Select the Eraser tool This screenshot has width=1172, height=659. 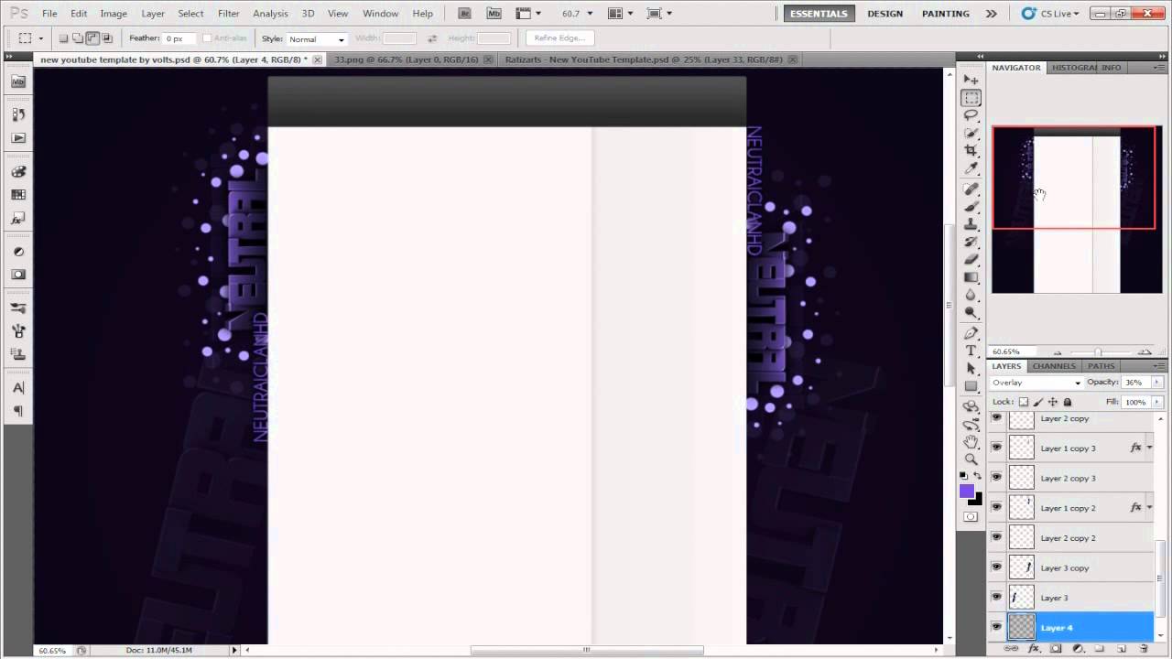coord(971,259)
